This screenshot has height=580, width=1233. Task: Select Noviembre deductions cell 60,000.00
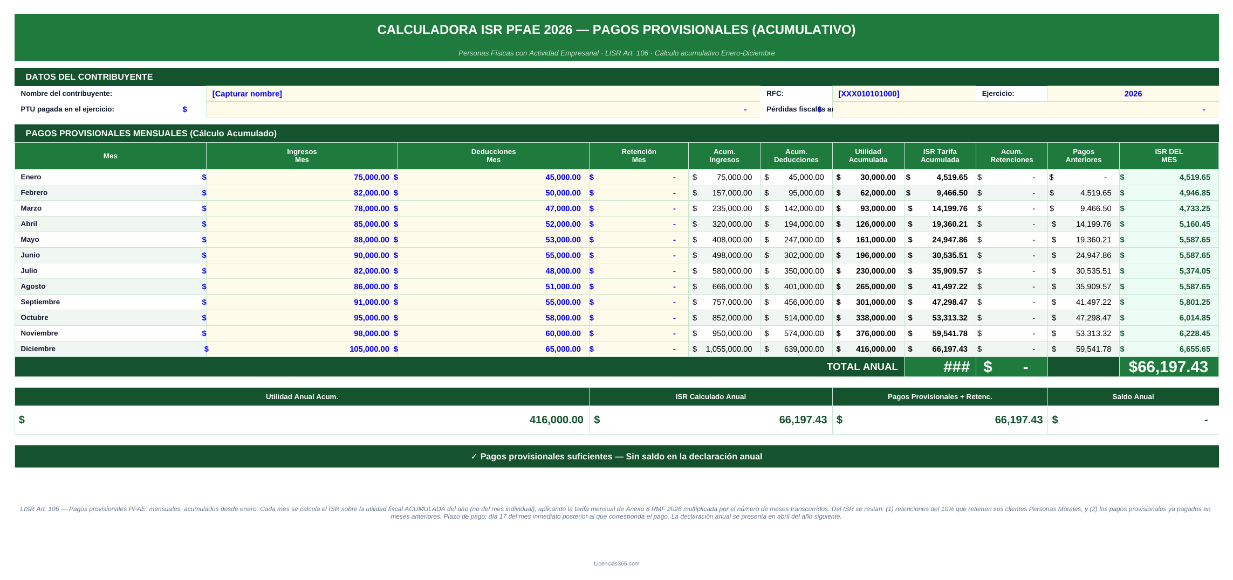pyautogui.click(x=494, y=333)
